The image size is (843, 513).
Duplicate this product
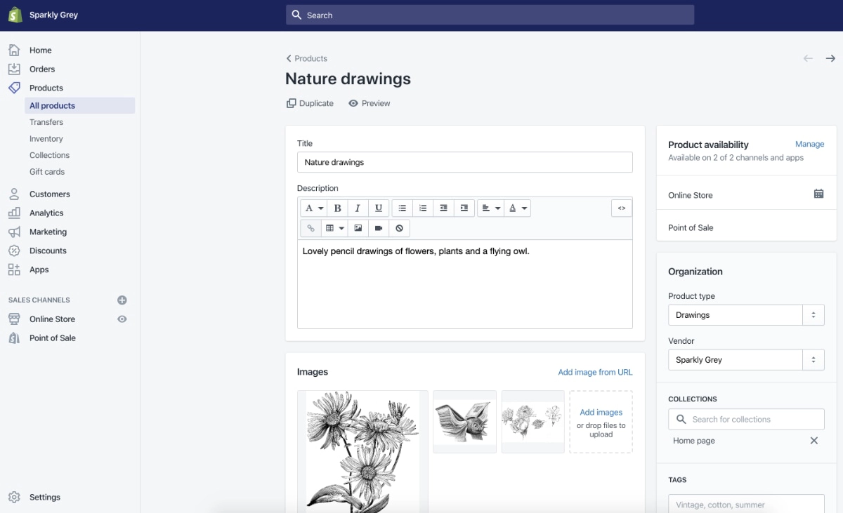pos(310,103)
